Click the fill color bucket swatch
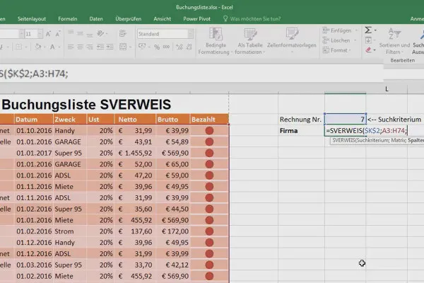Image resolution: width=424 pixels, height=283 pixels. point(38,47)
